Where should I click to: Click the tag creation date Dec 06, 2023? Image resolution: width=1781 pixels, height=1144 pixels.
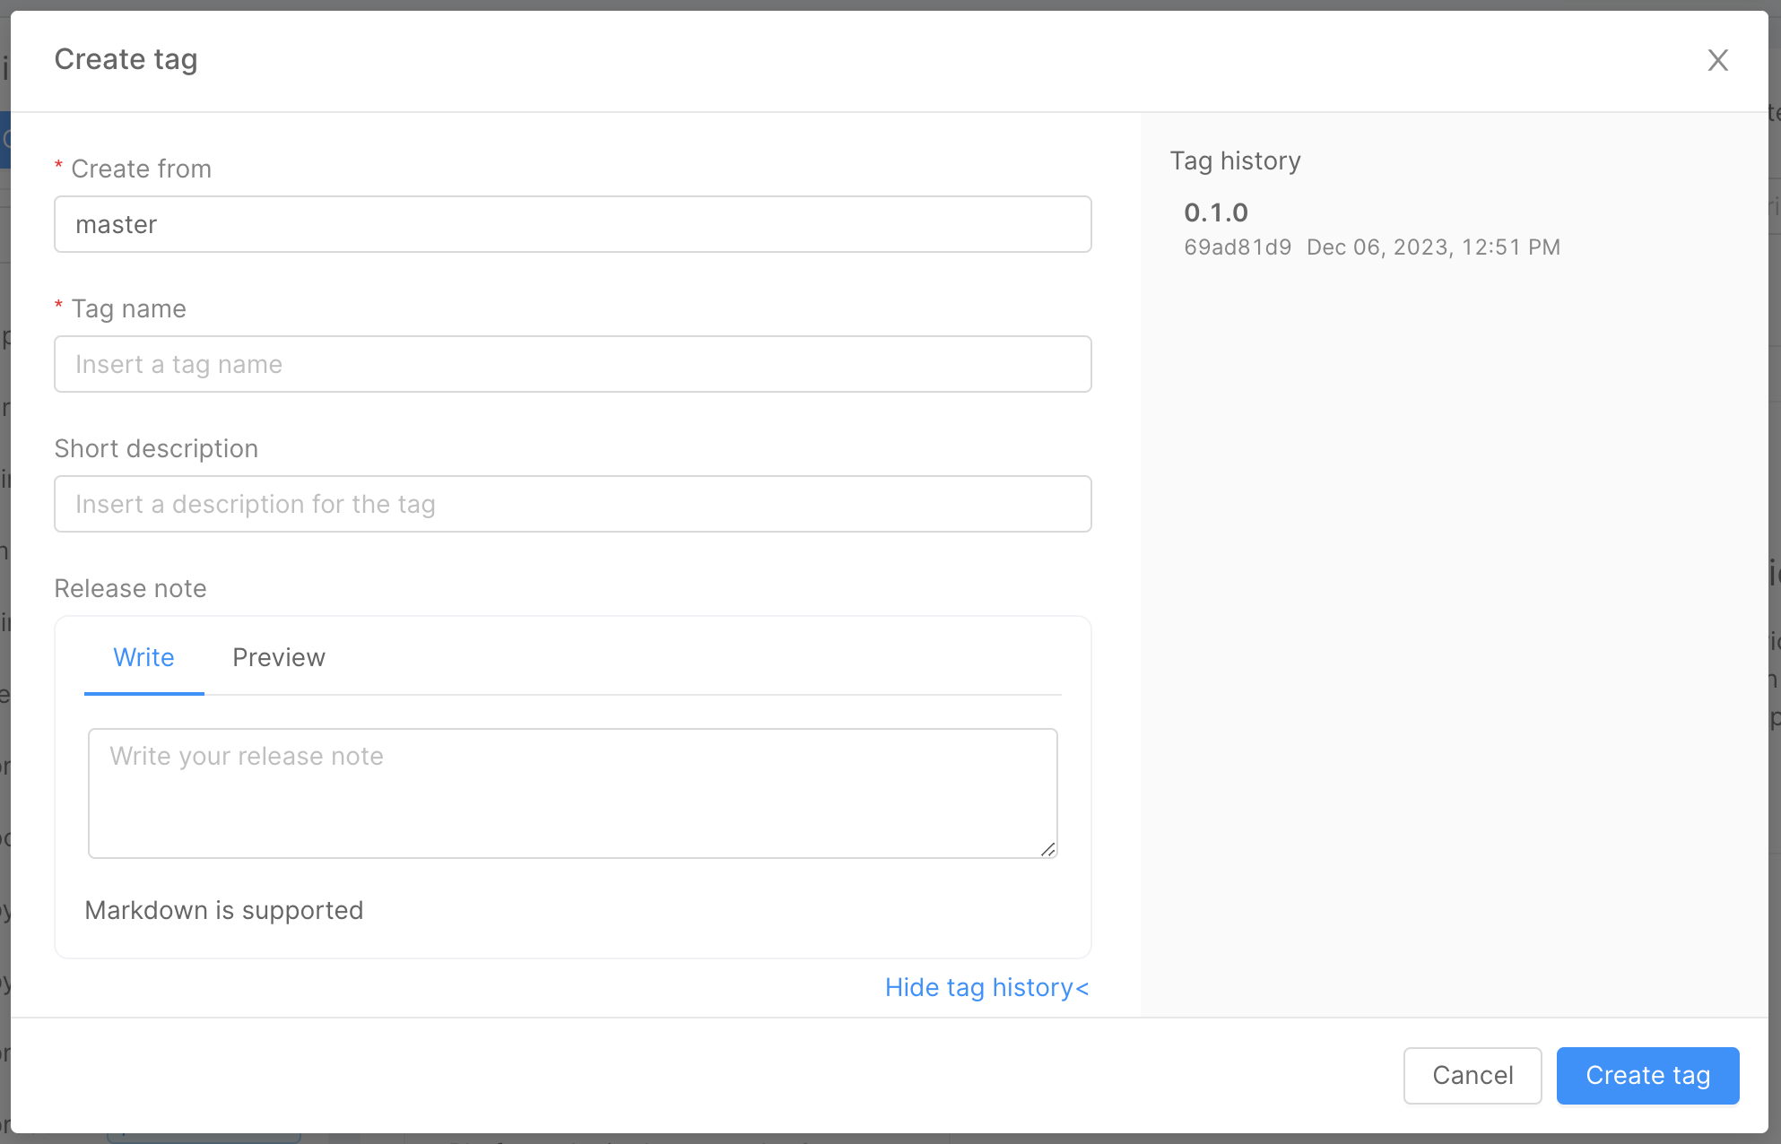point(1433,247)
